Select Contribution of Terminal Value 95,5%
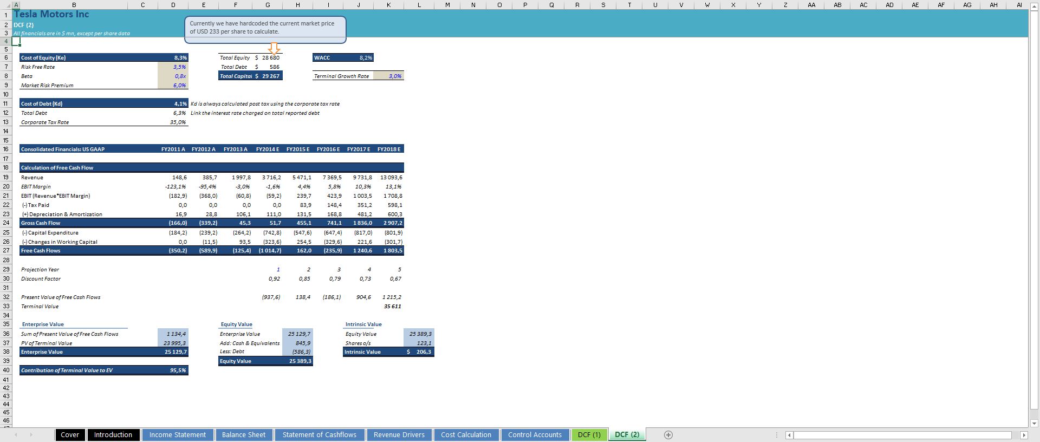 tap(173, 370)
